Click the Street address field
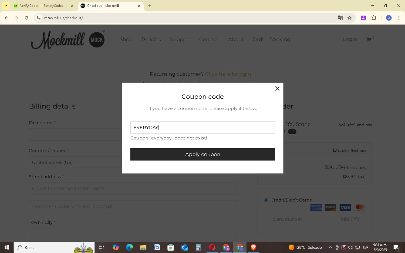Viewport: 405px width, 253px height. 133,188
